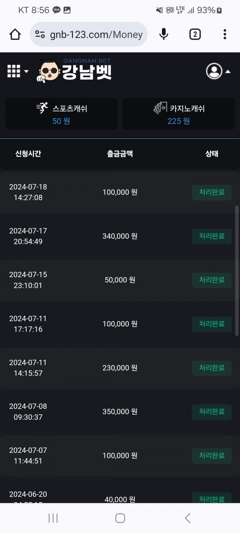Open the grid menu icon

(14, 71)
